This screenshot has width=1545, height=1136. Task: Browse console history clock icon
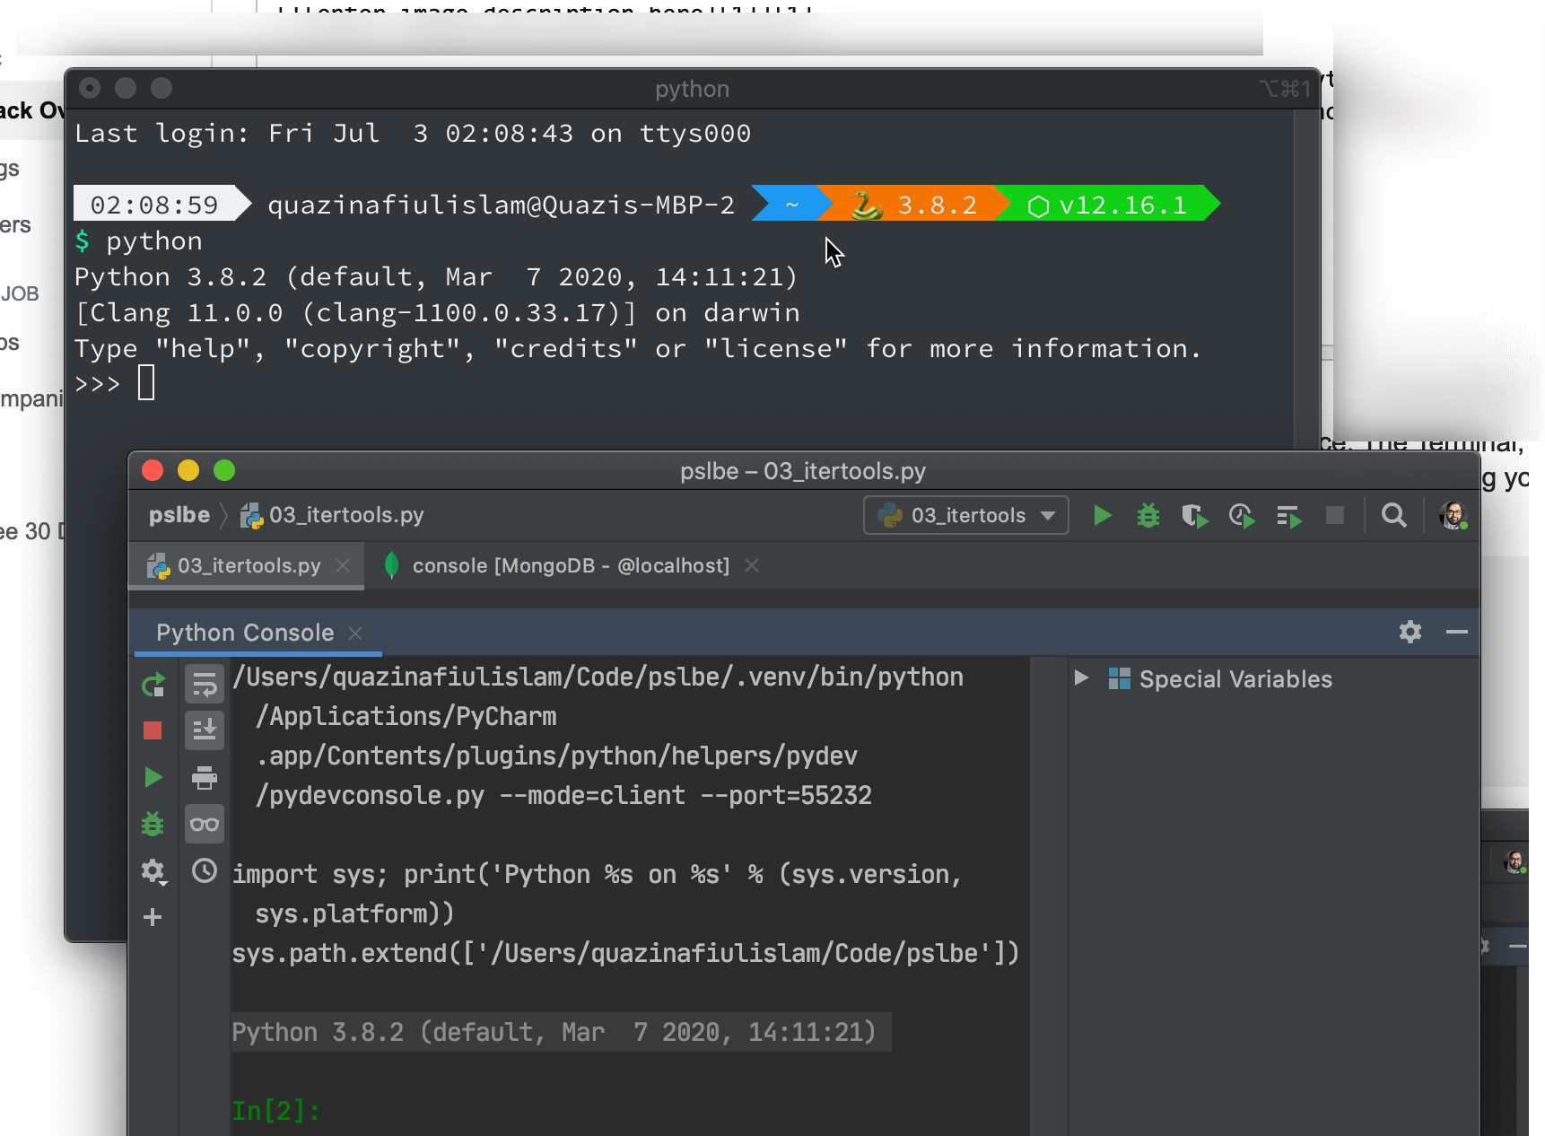[205, 870]
